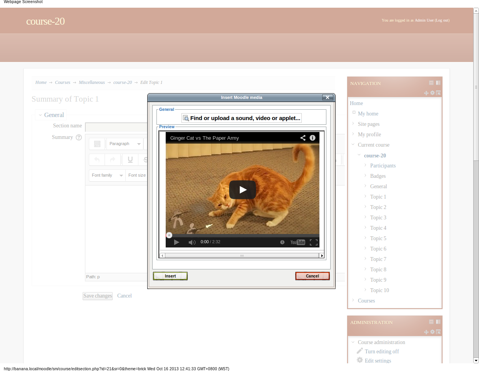Mute the video with the speaker icon
This screenshot has width=479, height=371.
(x=192, y=242)
